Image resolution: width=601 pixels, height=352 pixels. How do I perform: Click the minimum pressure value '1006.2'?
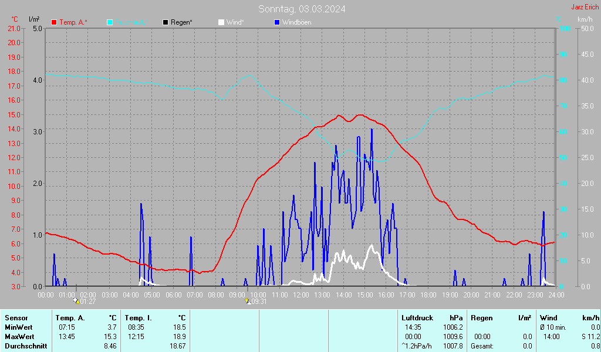click(453, 327)
